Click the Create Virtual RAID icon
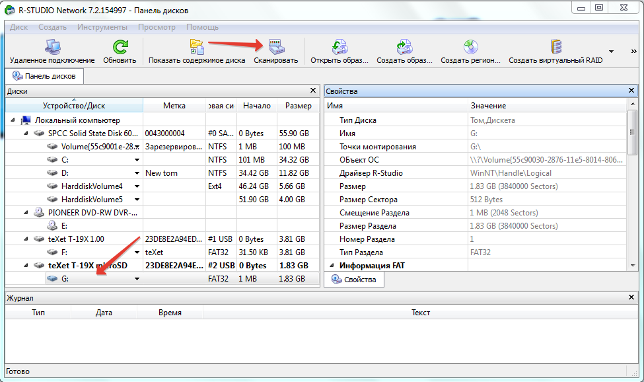Screen dimensions: 644x382 [555, 48]
